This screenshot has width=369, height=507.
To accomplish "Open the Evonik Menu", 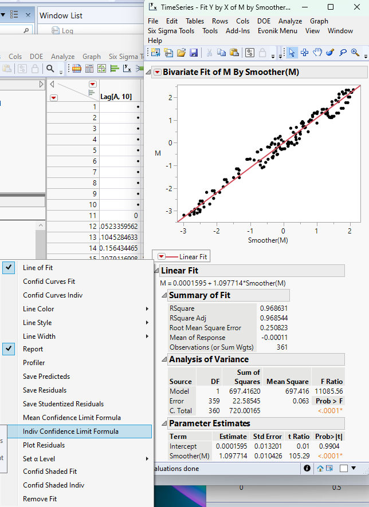I will 277,31.
